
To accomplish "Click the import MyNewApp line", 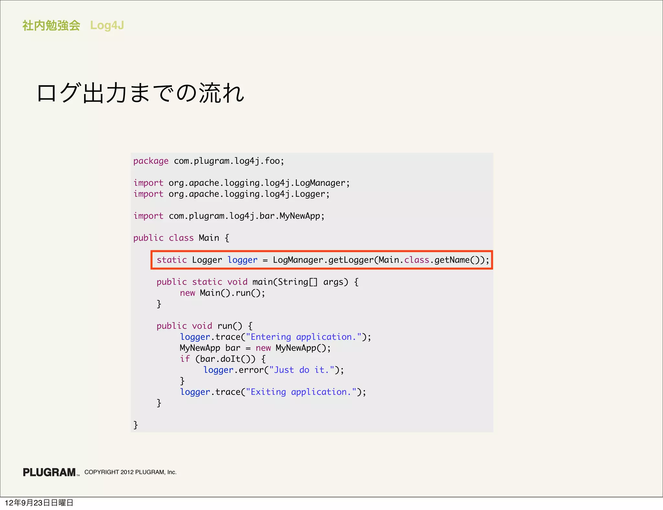I will tap(229, 216).
